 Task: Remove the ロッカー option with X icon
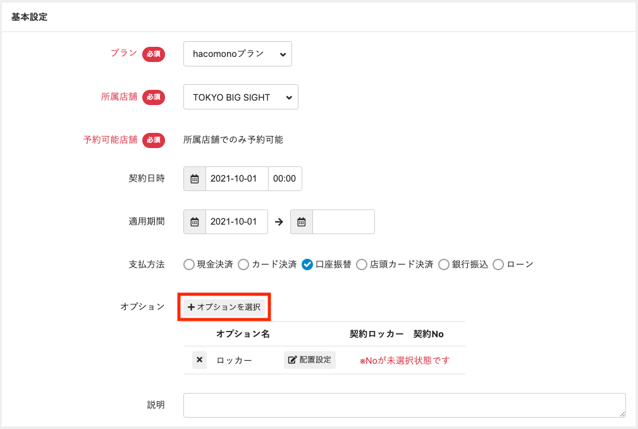click(x=200, y=360)
